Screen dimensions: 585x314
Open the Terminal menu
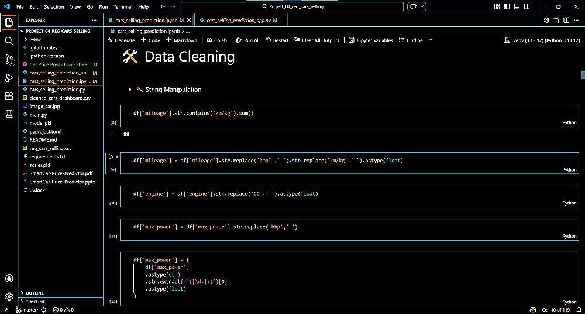pyautogui.click(x=123, y=6)
